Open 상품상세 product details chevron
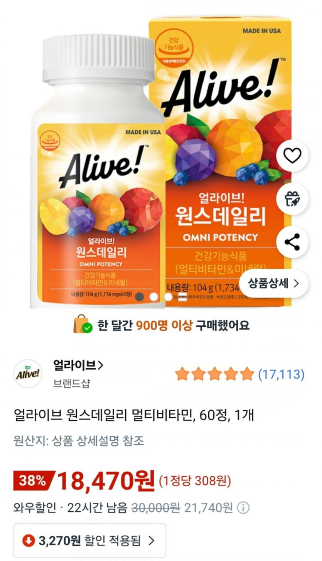Screen dimensions: 322x561 coord(274,284)
